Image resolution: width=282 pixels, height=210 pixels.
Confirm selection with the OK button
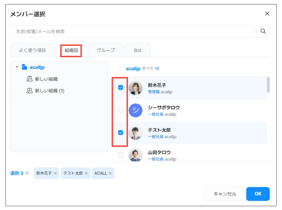[x=258, y=194]
